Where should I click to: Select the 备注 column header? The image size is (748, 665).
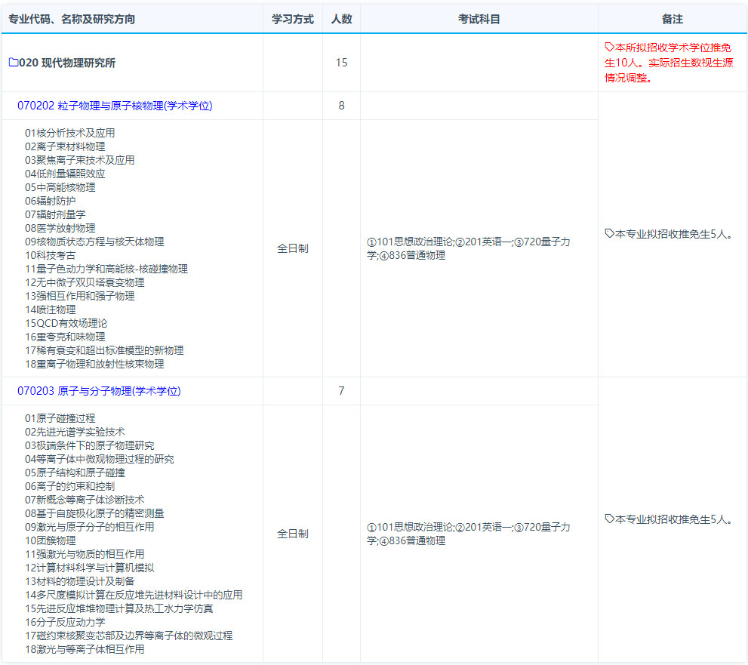[x=672, y=19]
